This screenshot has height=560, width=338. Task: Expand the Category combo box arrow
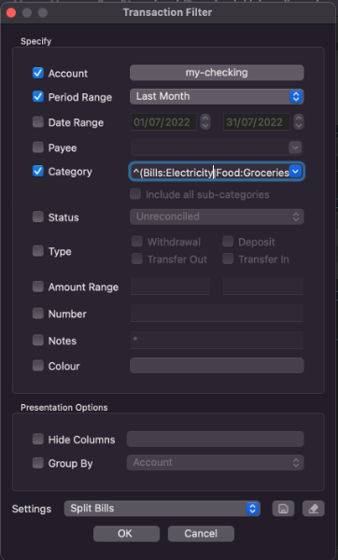click(295, 172)
